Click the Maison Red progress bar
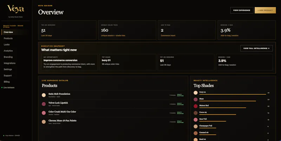The image size is (281, 141). pos(223,108)
